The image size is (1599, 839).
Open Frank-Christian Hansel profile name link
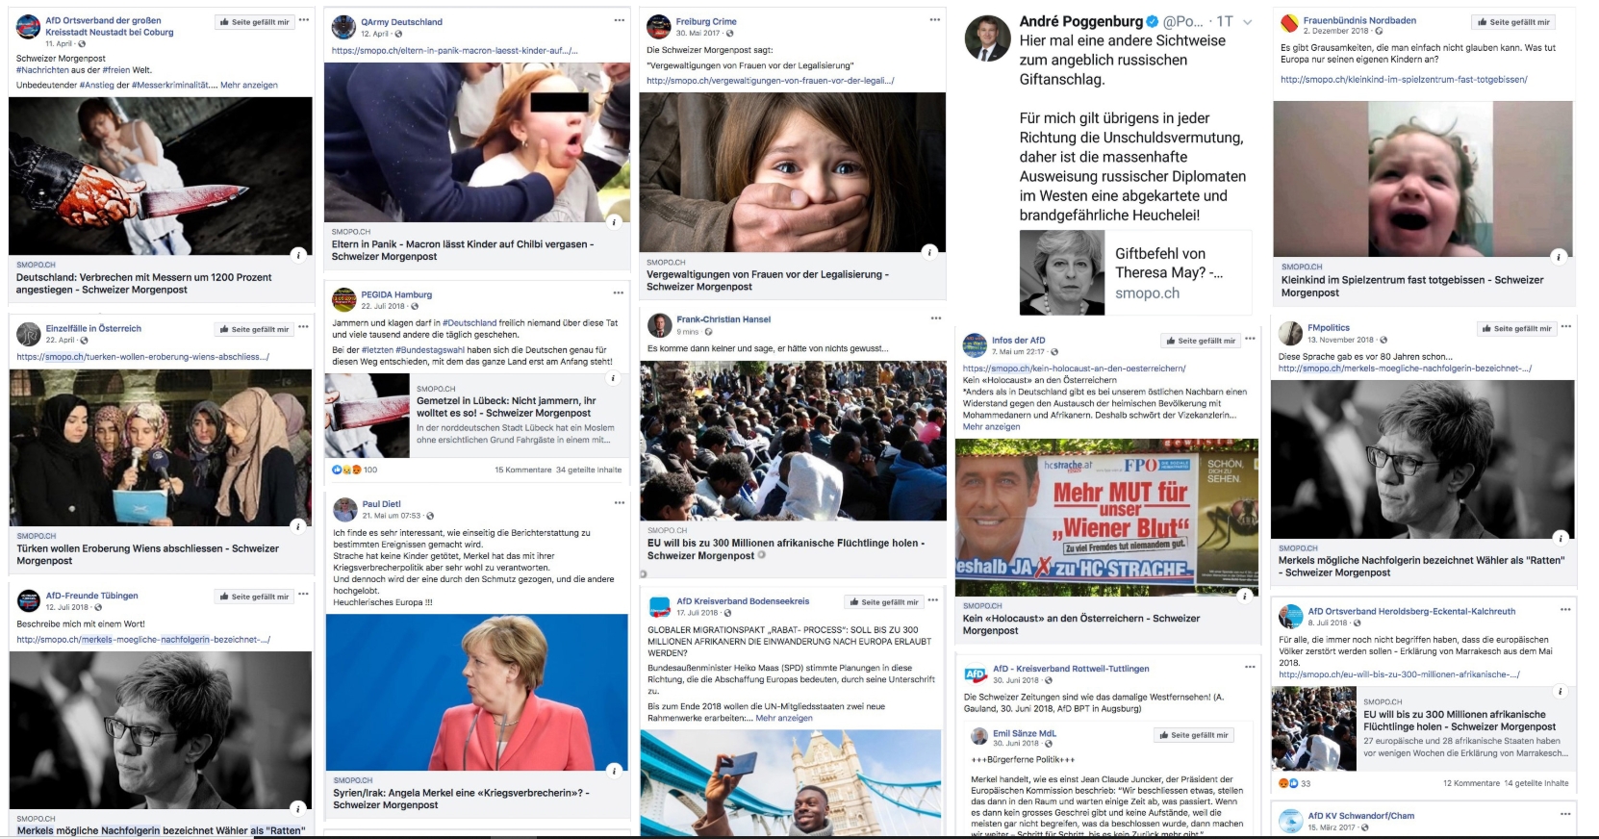(723, 319)
